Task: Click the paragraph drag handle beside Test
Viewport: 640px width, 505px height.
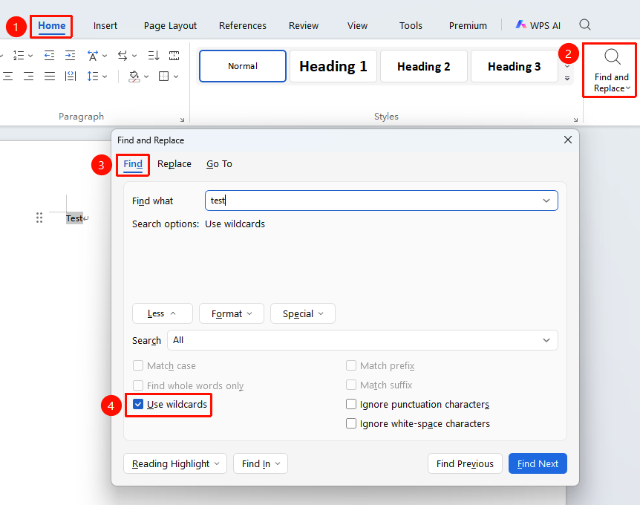Action: [x=39, y=218]
